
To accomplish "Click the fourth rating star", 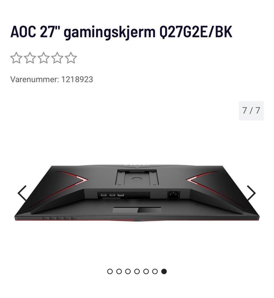I will [57, 58].
